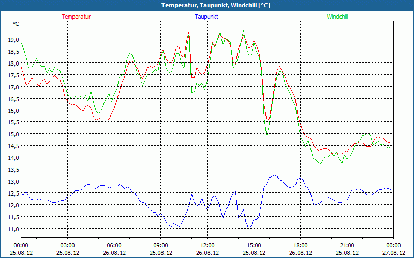414x258 pixels.
Task: Click the 16,0 y-axis value label
Action: (13, 110)
